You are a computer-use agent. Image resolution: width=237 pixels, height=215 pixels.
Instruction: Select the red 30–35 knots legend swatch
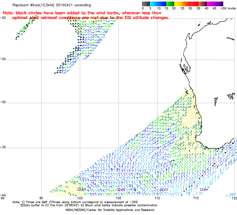point(195,4)
